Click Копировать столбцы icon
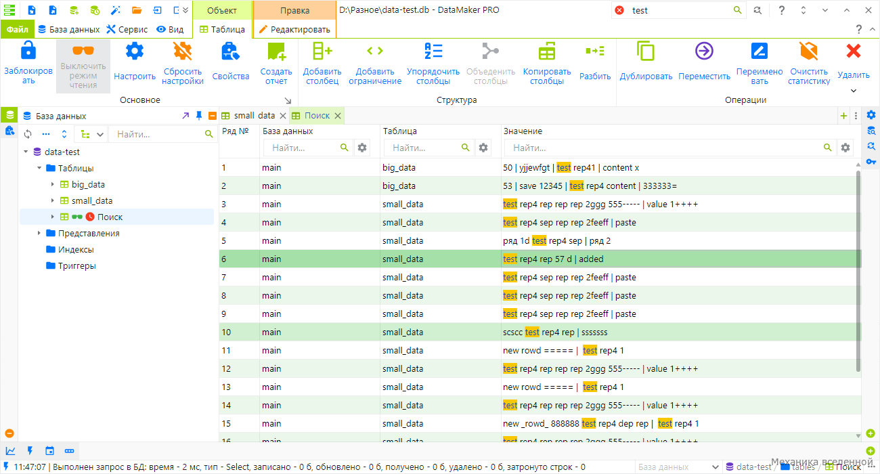Image resolution: width=880 pixels, height=474 pixels. pos(547,51)
